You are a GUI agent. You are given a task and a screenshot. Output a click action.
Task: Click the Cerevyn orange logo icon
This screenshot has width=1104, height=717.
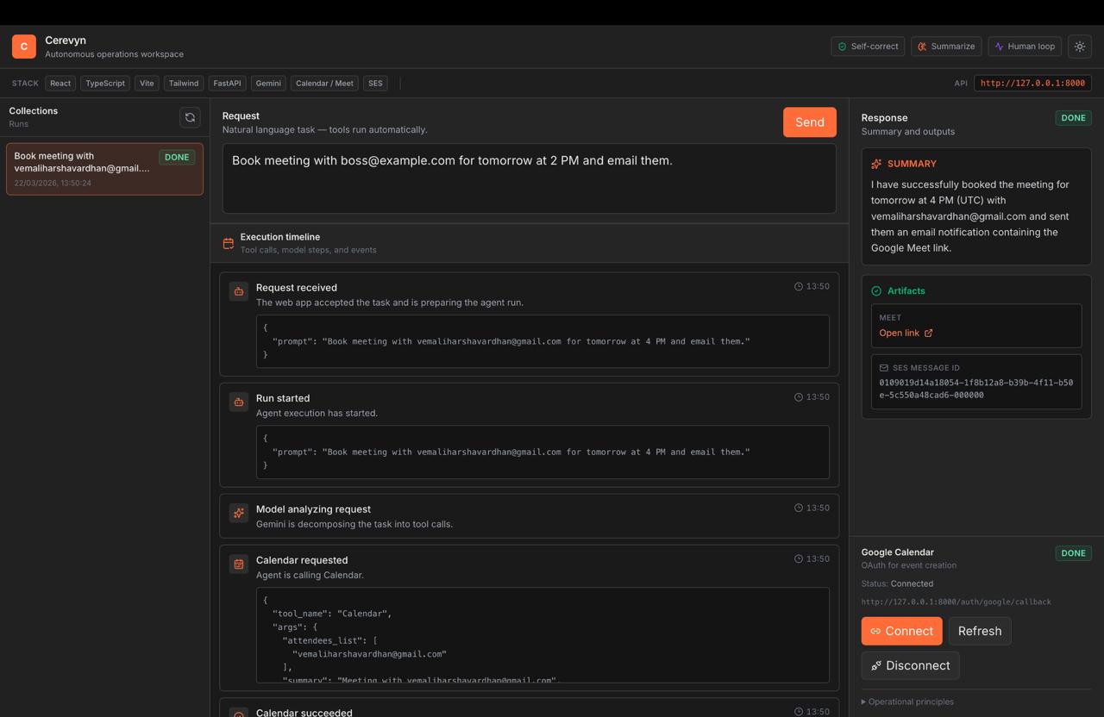[24, 47]
